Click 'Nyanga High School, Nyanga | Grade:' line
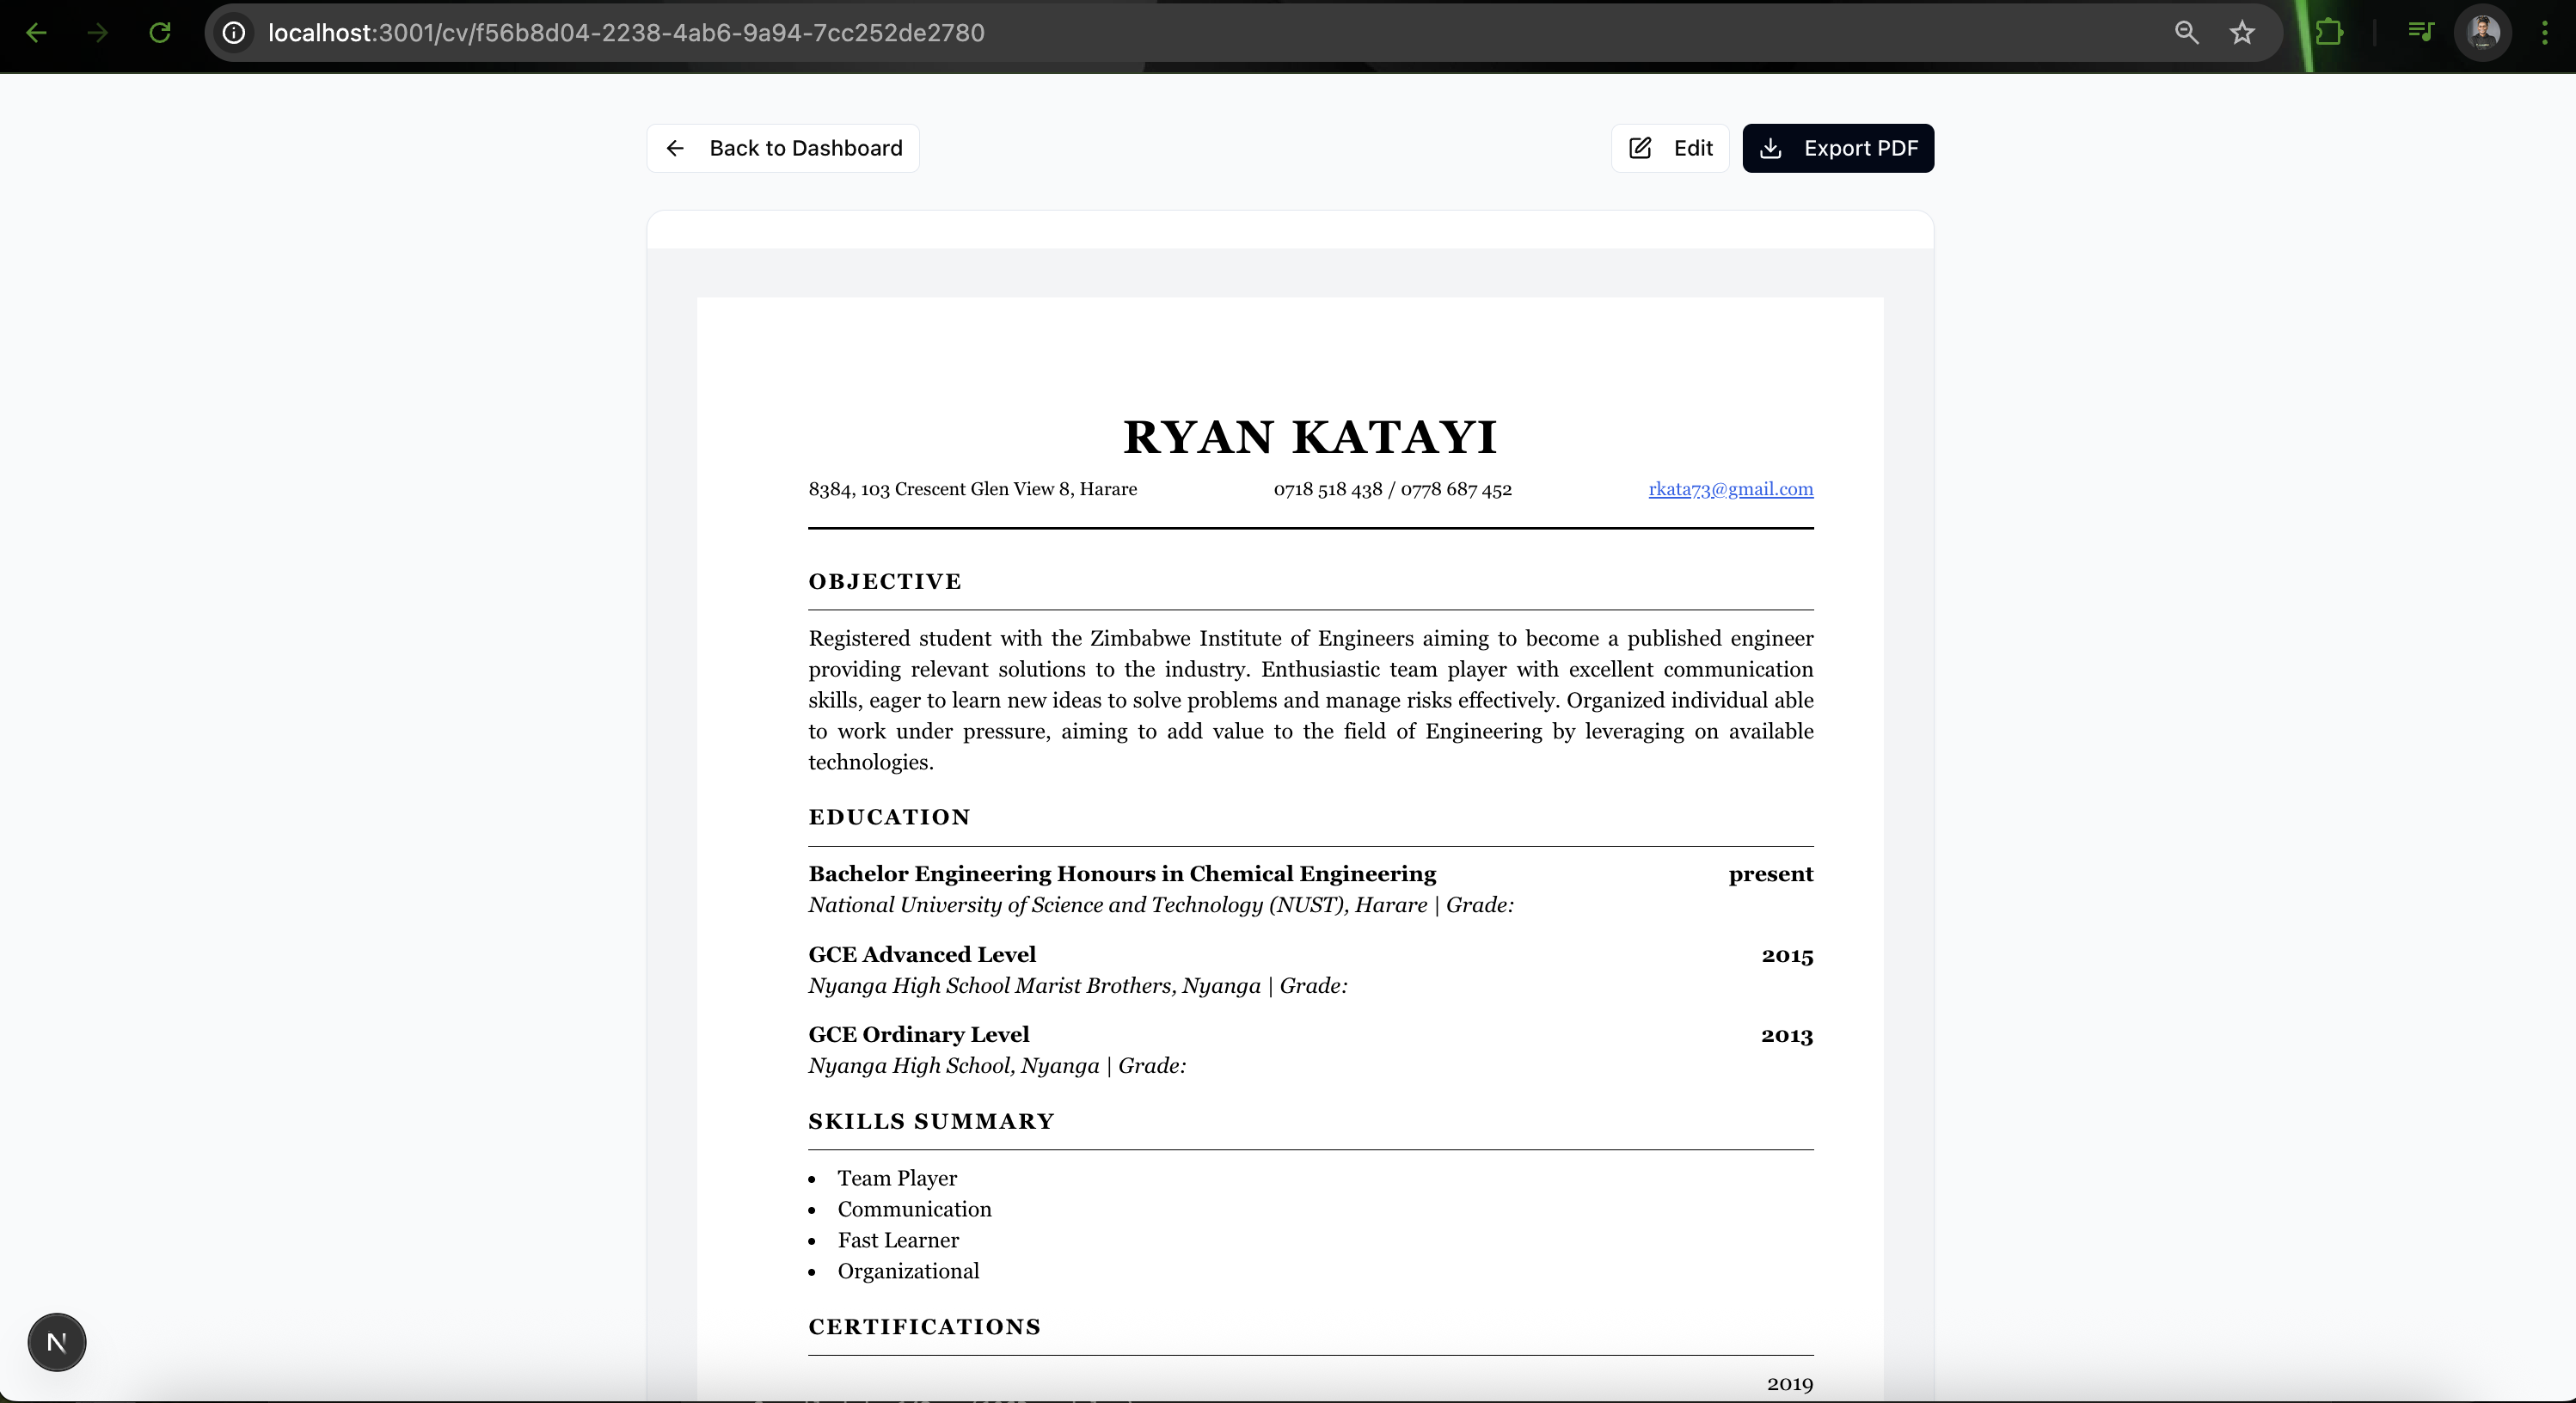 click(997, 1066)
